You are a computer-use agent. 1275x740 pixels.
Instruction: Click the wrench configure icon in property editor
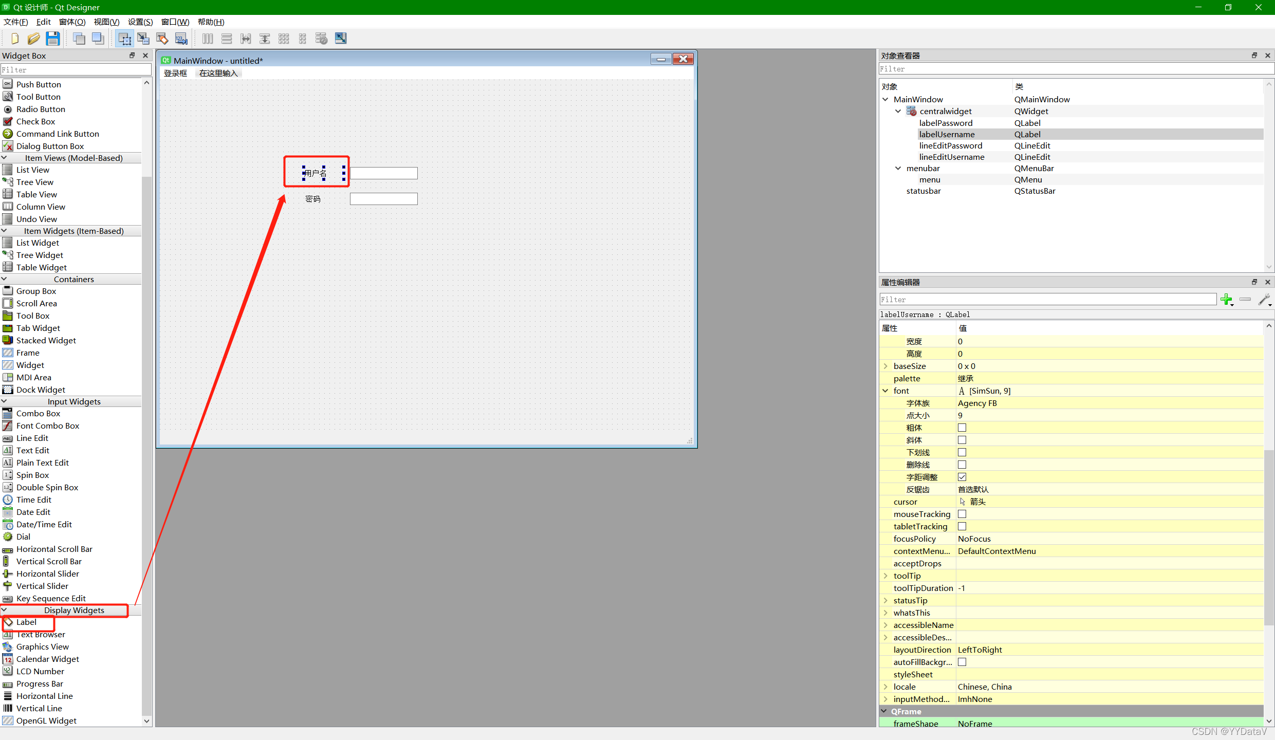tap(1264, 300)
